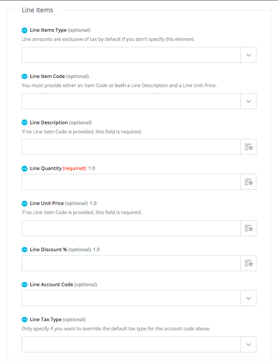This screenshot has width=278, height=361.
Task: Click Xero icon beside Line Unit Price
Action: coord(24,203)
